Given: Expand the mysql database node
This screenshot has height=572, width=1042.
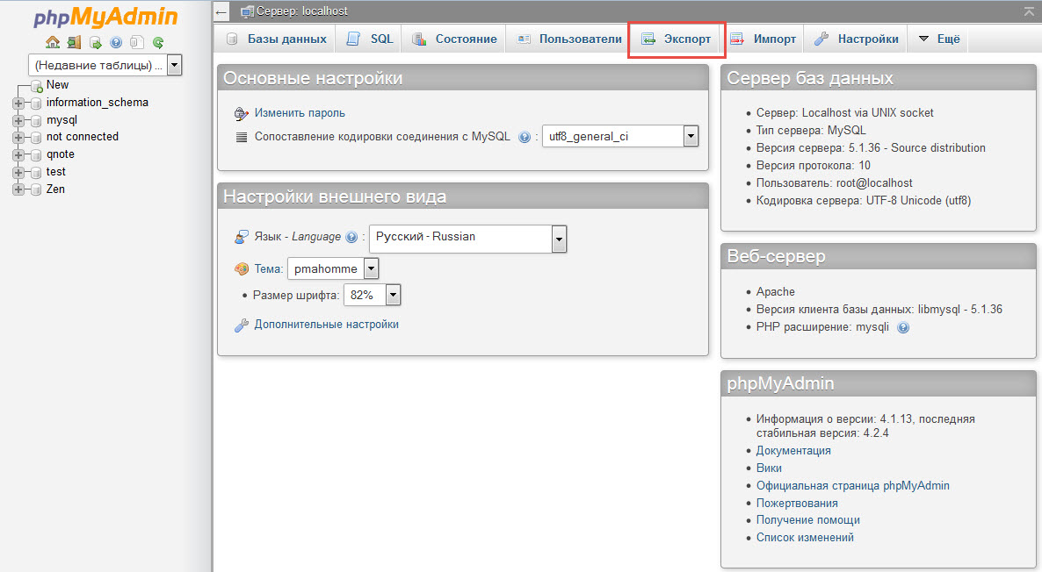Looking at the screenshot, I should 18,121.
